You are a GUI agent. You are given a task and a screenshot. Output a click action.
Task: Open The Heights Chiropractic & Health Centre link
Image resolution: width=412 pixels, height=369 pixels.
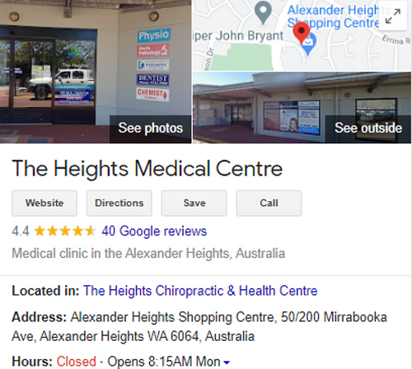200,291
